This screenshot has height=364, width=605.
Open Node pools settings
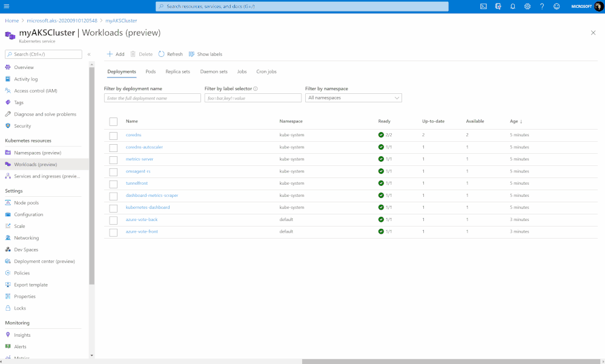point(26,203)
